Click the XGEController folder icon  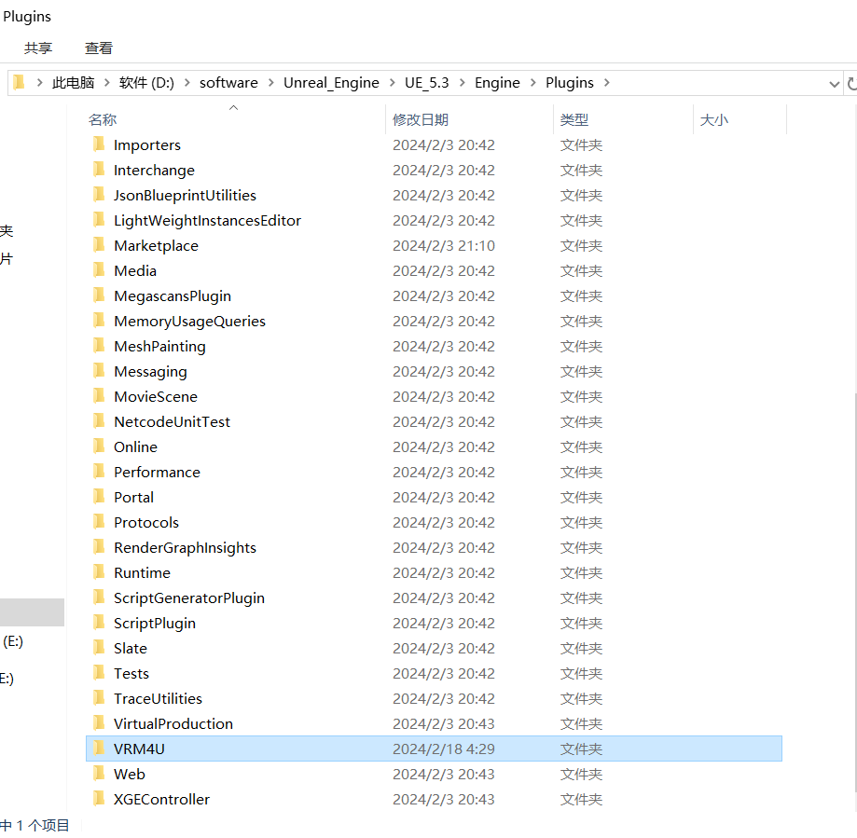point(99,798)
